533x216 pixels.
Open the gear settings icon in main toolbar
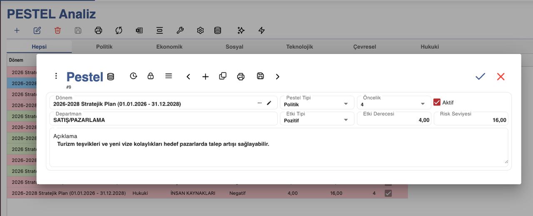(200, 30)
